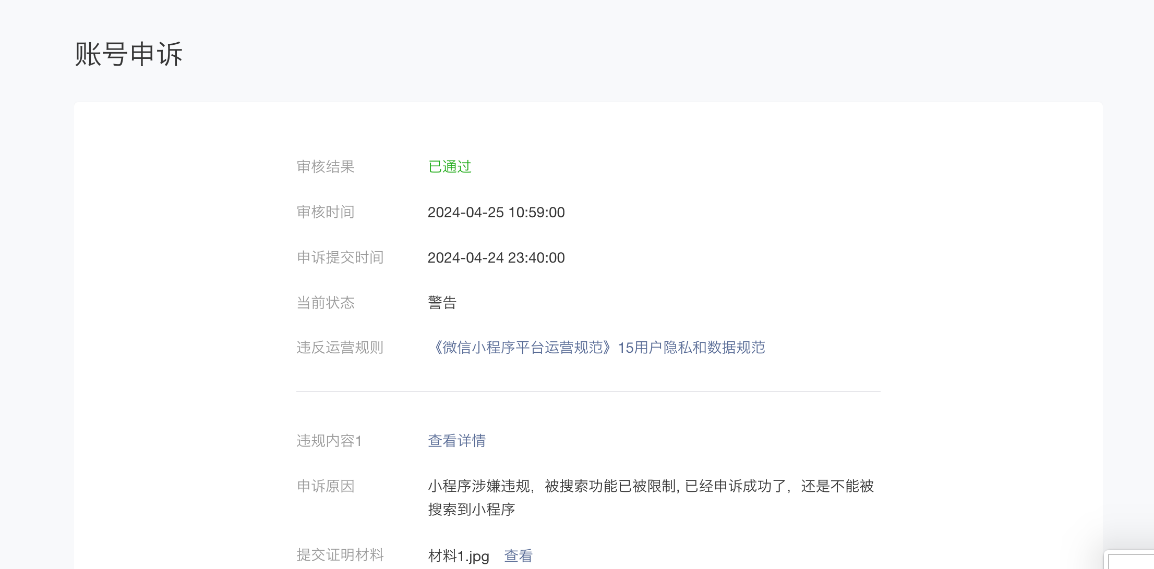Click the 审核时间 label

pyautogui.click(x=326, y=212)
